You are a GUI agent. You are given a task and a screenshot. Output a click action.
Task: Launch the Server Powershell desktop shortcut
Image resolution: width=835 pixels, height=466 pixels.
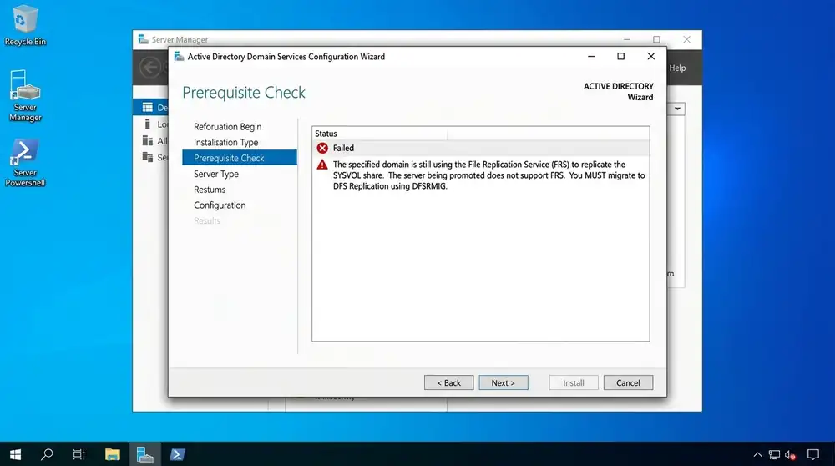click(x=24, y=163)
